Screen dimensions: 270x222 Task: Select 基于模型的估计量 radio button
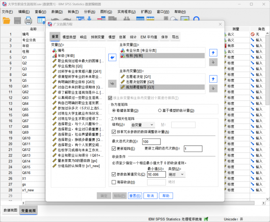tap(160, 110)
